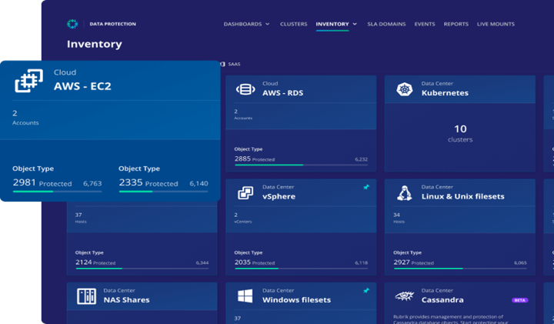554x324 pixels.
Task: Click the 6,118 total in vSphere
Action: (361, 263)
